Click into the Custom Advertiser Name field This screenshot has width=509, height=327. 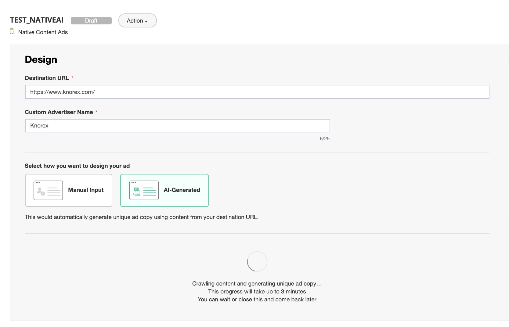coord(177,126)
